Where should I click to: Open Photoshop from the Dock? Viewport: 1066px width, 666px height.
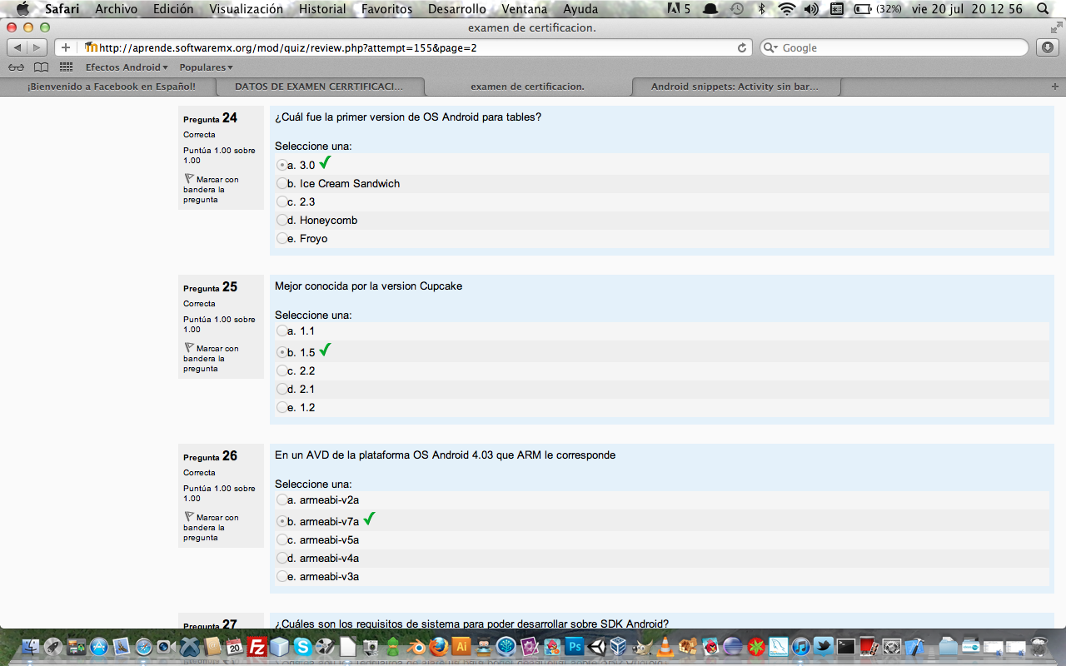(x=575, y=646)
